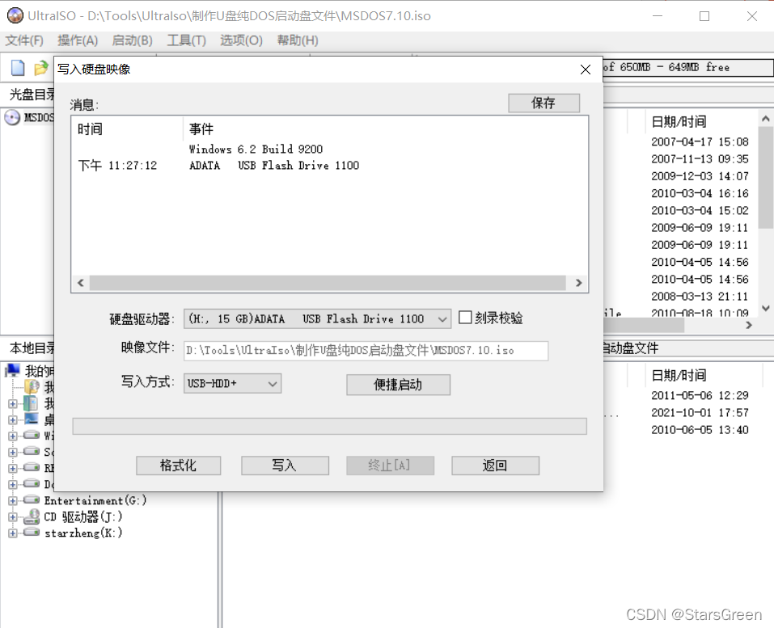Click the 保存 button

[x=543, y=103]
